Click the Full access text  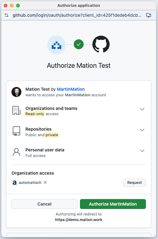[x=36, y=156]
